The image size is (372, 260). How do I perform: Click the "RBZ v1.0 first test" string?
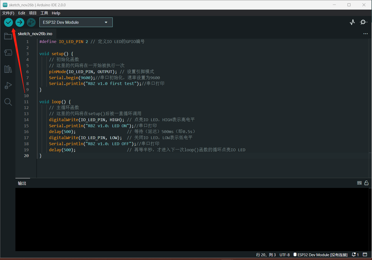pos(111,84)
